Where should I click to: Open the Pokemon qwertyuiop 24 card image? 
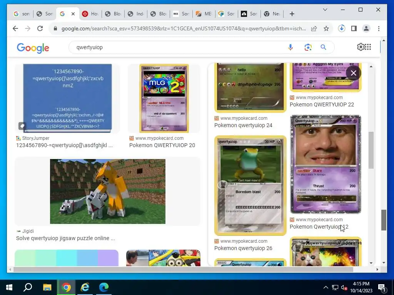[x=250, y=87]
